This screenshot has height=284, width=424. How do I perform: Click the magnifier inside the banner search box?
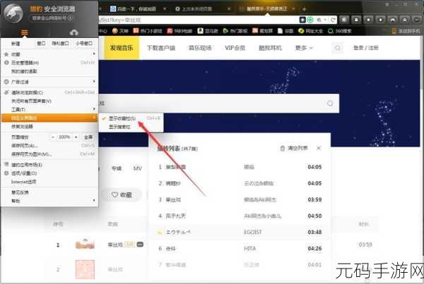click(x=330, y=104)
